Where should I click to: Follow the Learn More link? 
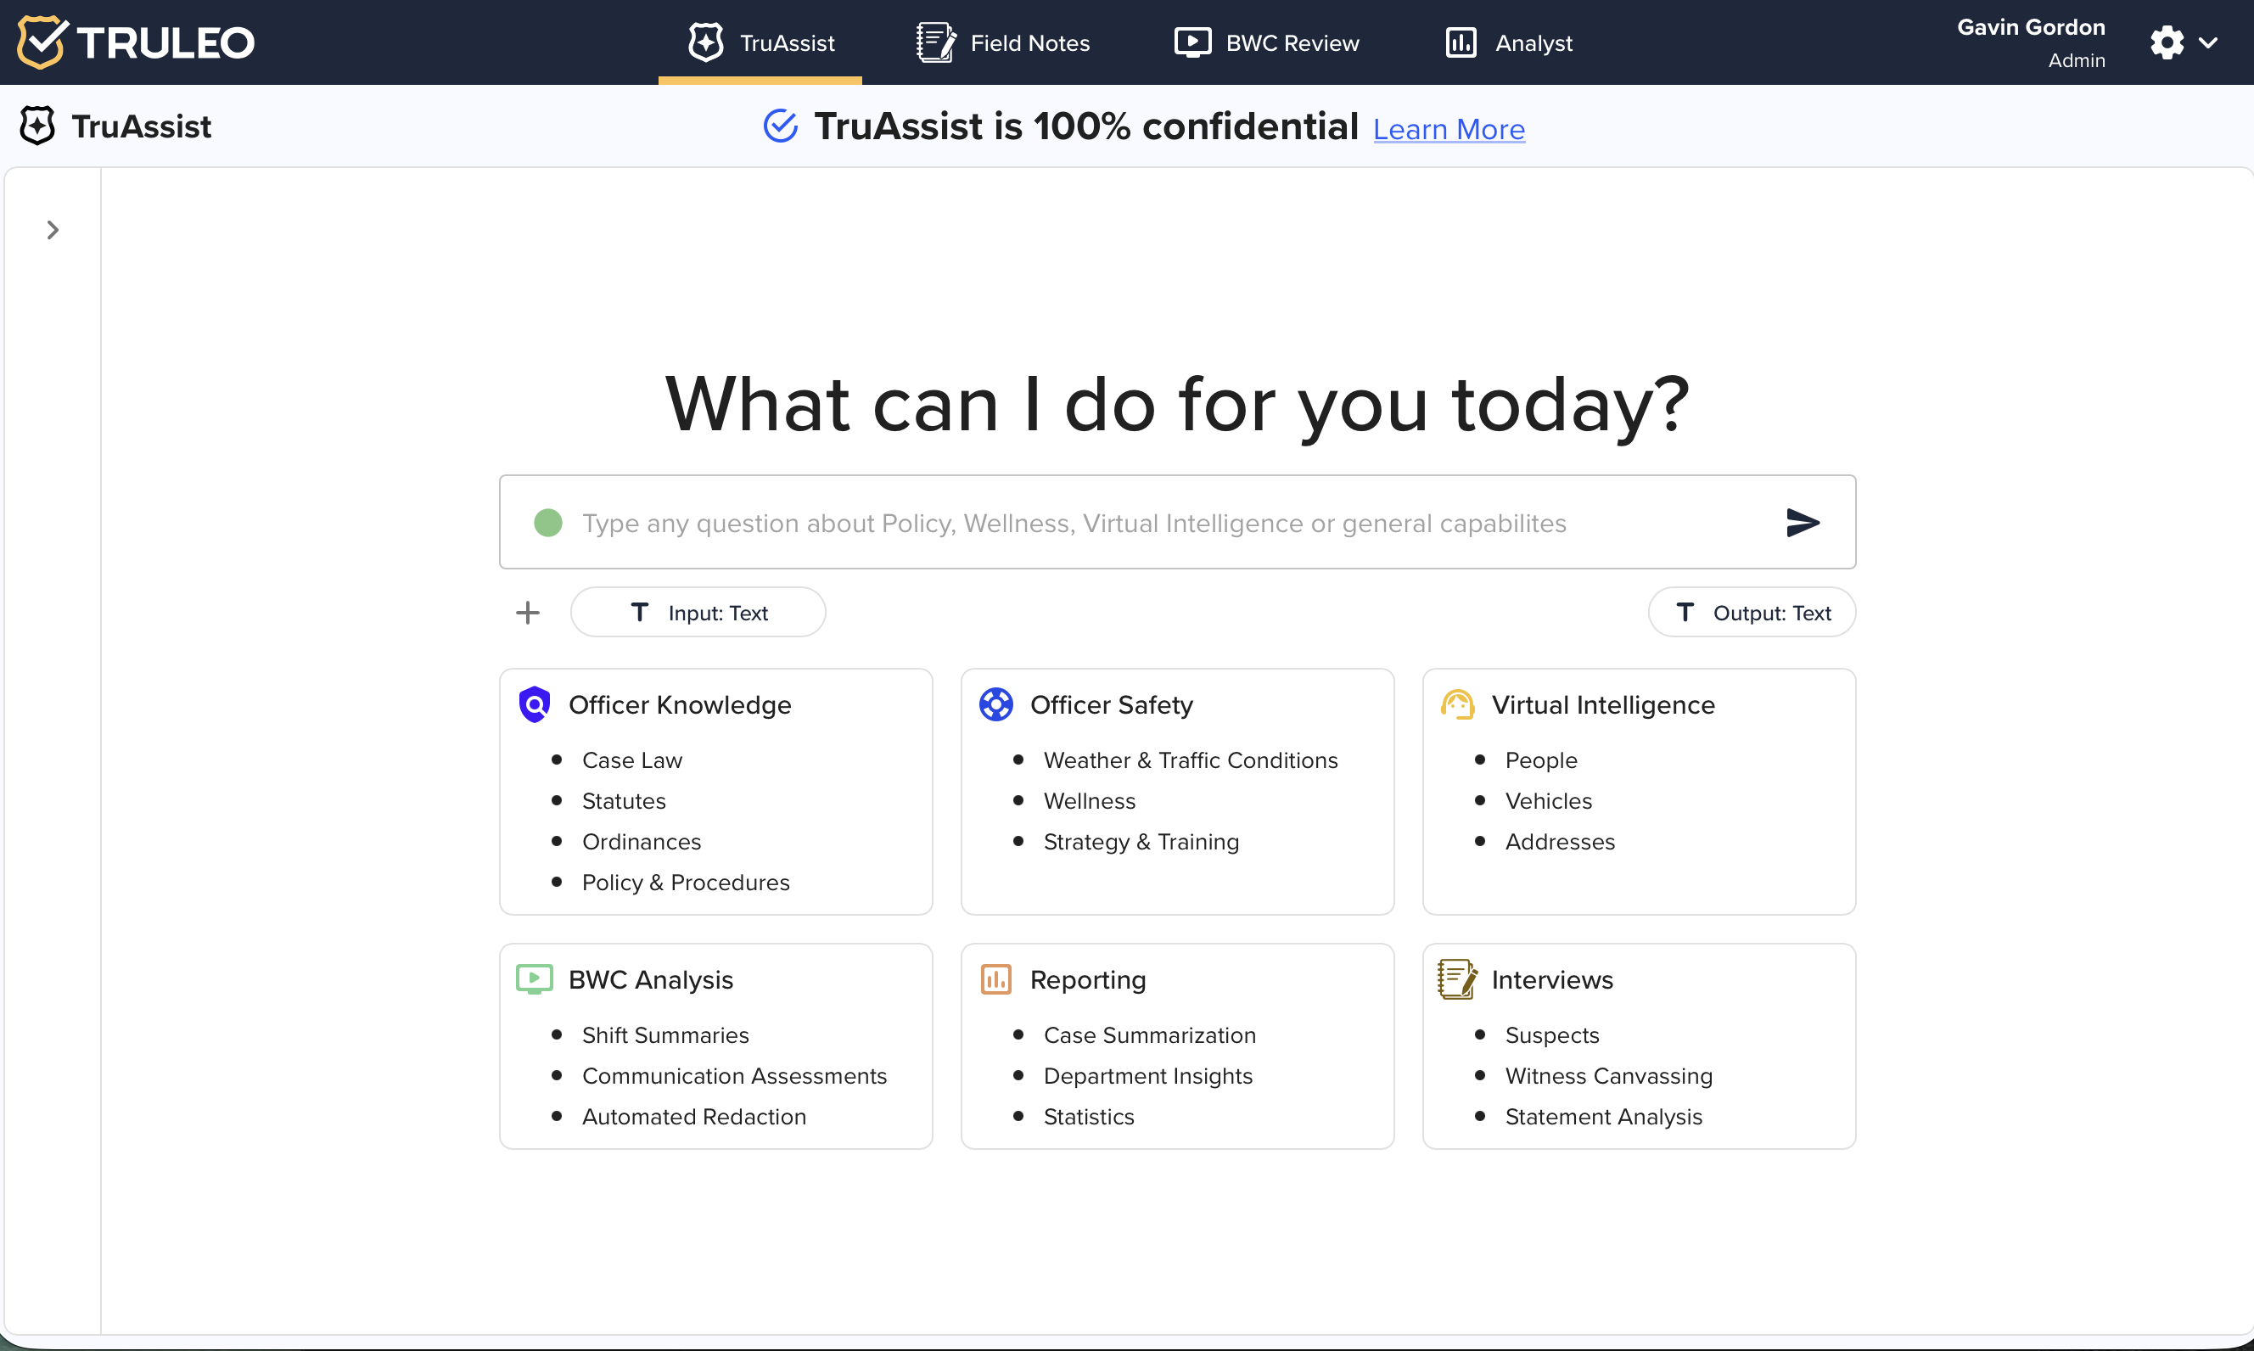click(1449, 129)
